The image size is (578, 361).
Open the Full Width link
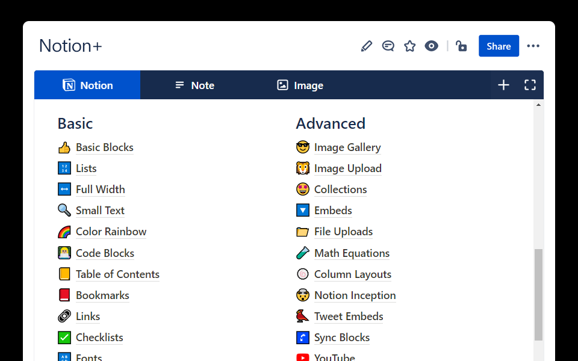pos(101,190)
